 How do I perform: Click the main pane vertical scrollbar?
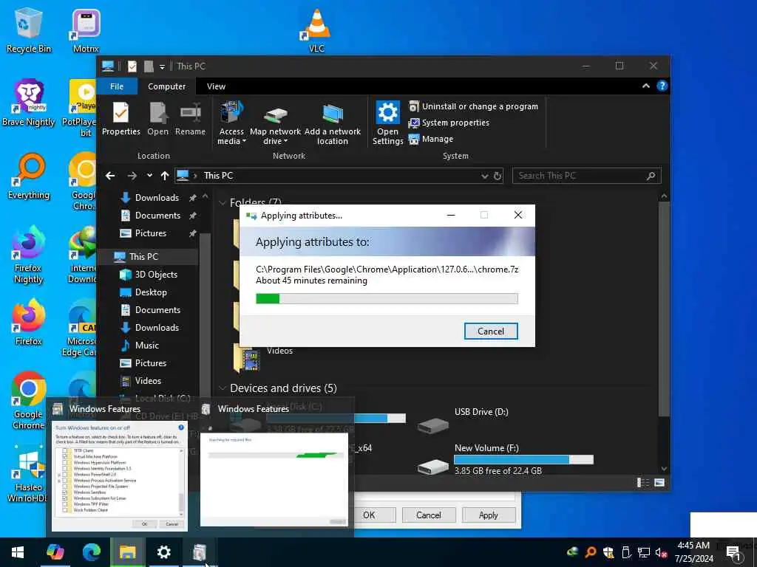665,309
